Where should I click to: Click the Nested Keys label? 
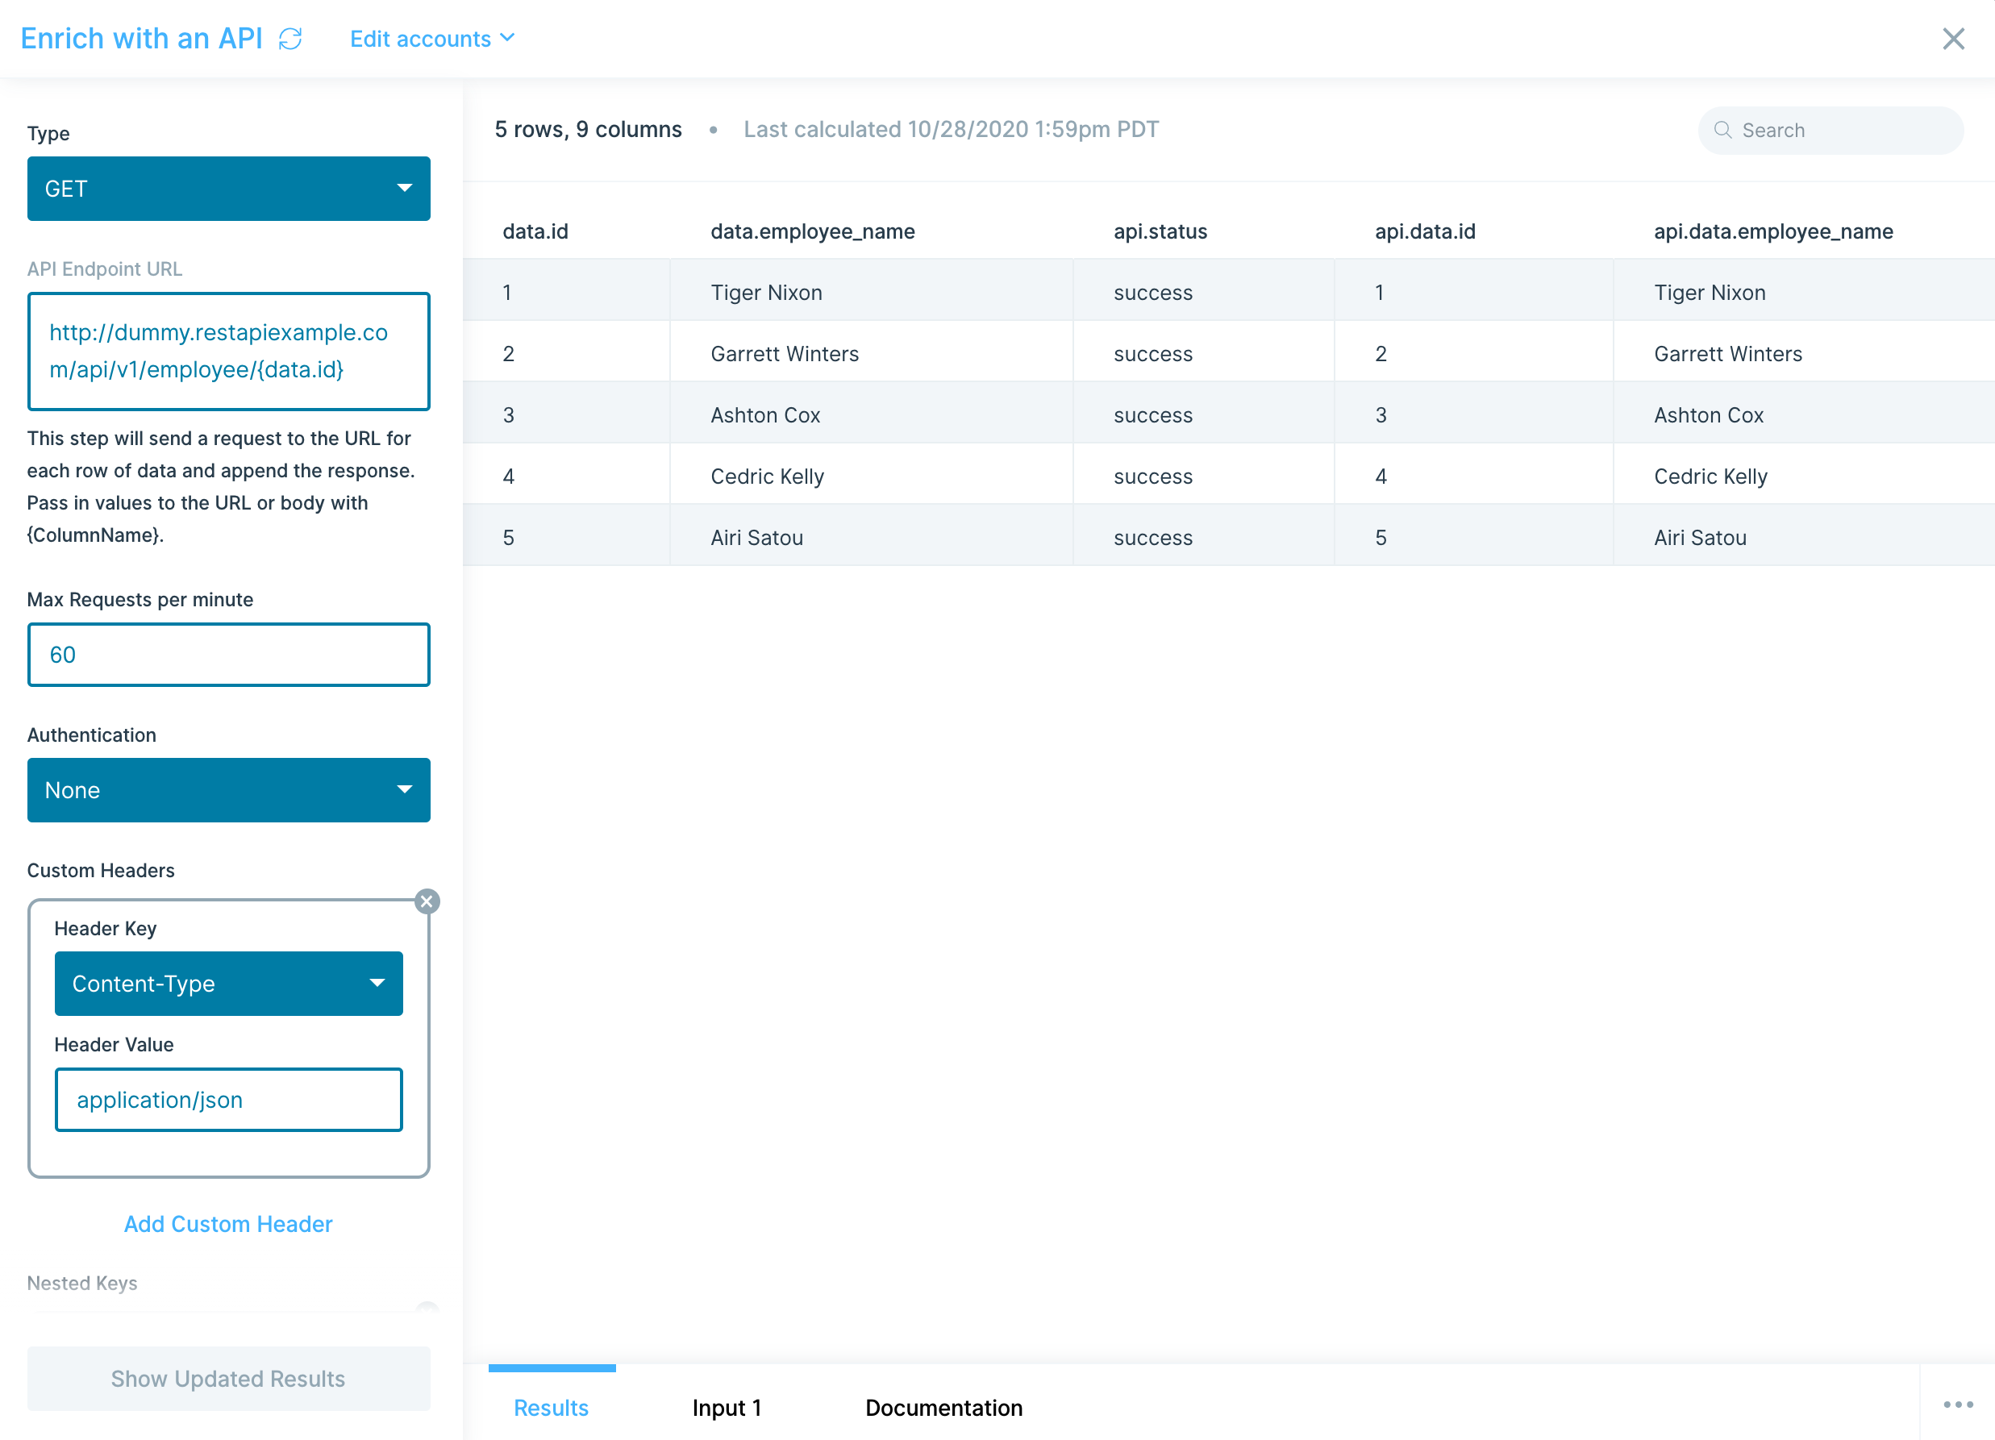pyautogui.click(x=81, y=1283)
